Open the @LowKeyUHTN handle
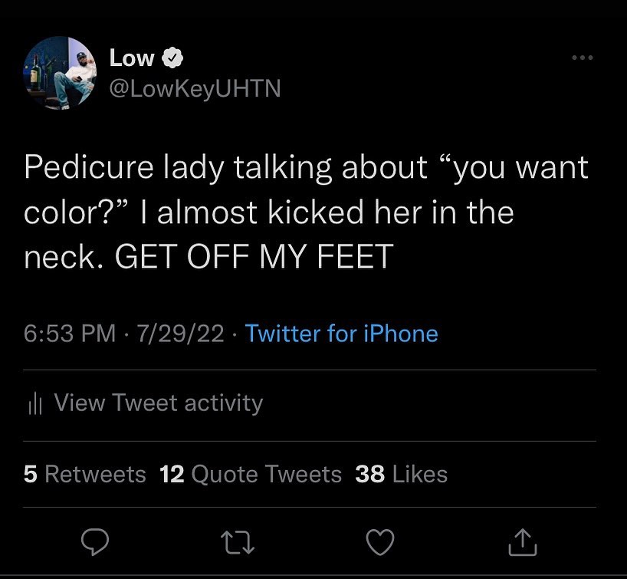The height and width of the screenshot is (579, 627). 195,89
